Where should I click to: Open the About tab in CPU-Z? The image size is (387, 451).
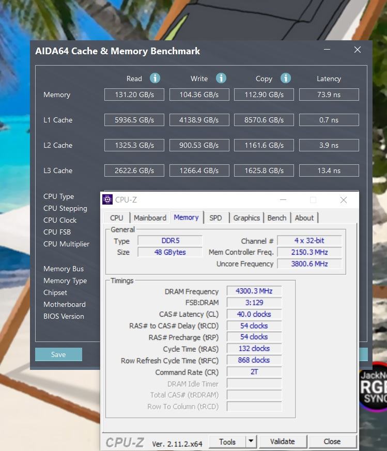(x=304, y=217)
